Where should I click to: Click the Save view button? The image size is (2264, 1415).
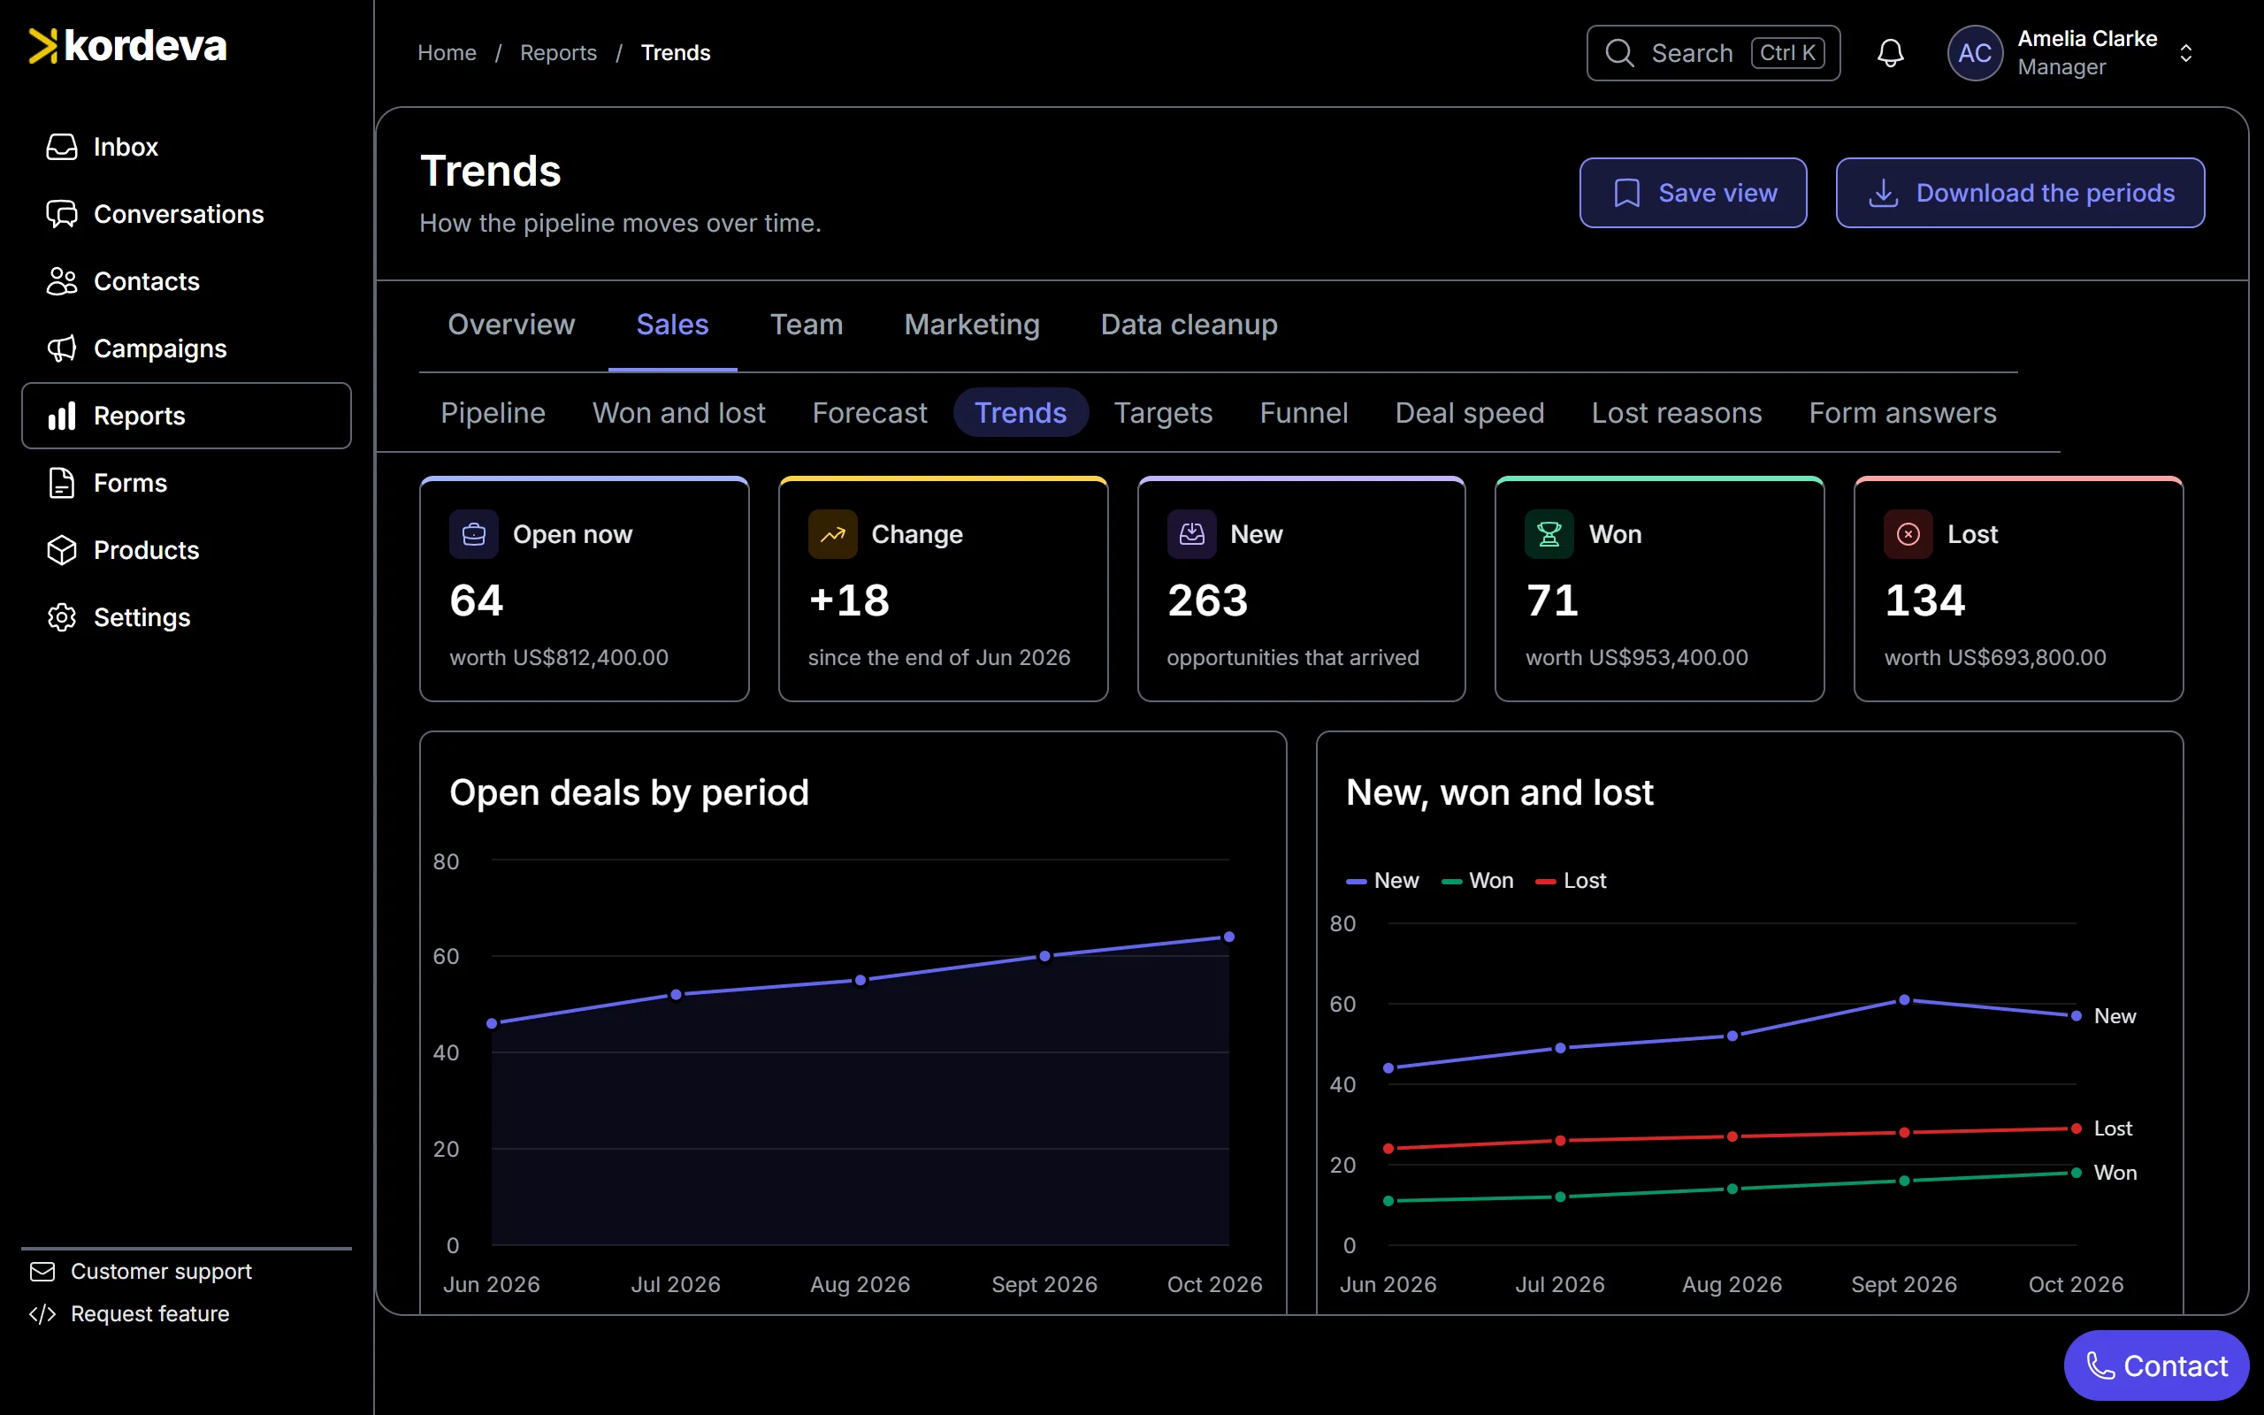point(1694,193)
